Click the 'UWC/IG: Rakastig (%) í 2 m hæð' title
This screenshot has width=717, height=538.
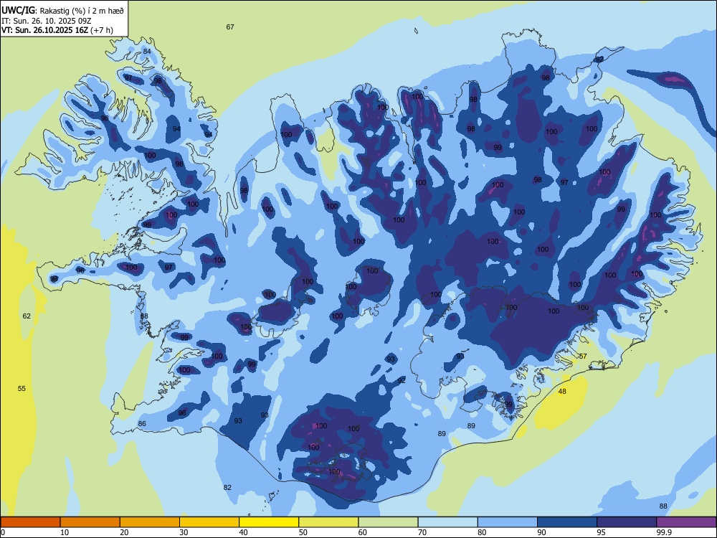tap(62, 9)
